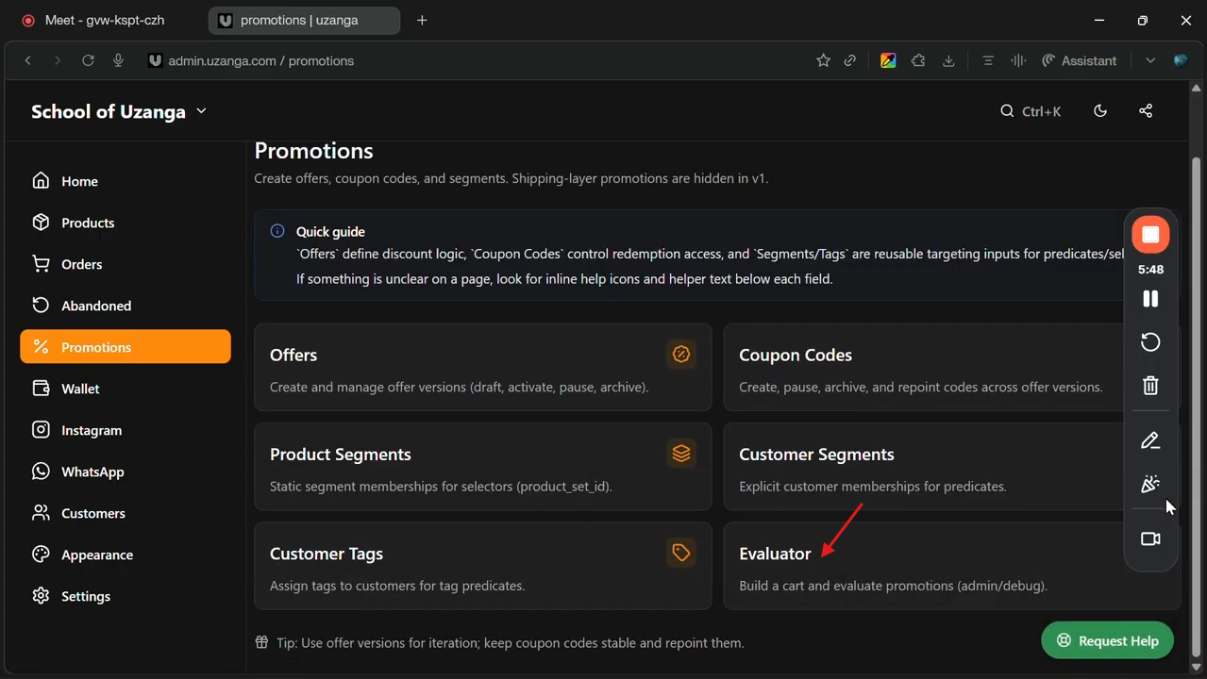Open the Product Segments card
The width and height of the screenshot is (1207, 679).
(483, 467)
